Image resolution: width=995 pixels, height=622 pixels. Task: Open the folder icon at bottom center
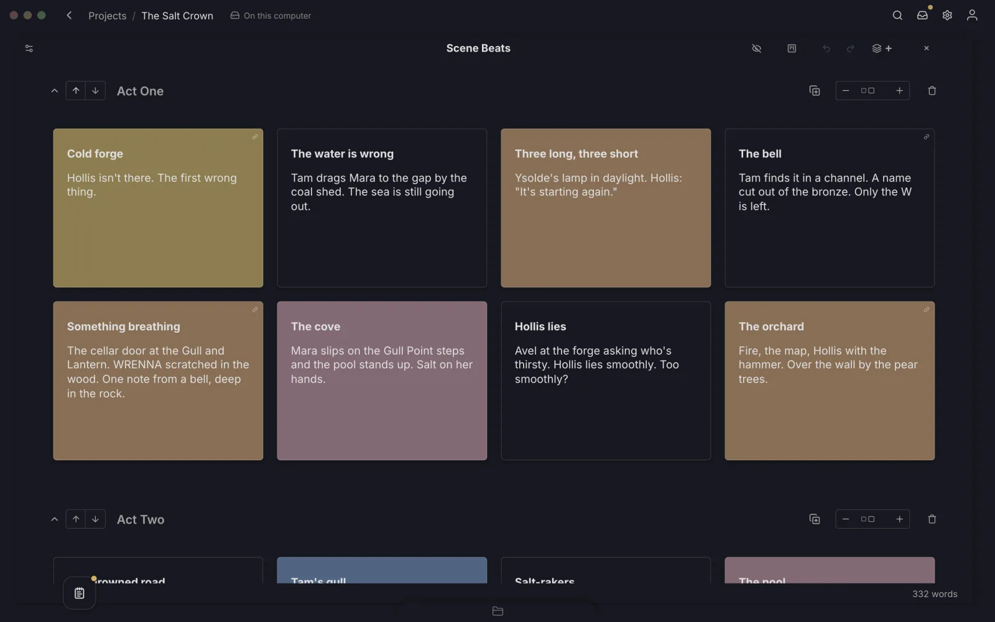point(497,611)
